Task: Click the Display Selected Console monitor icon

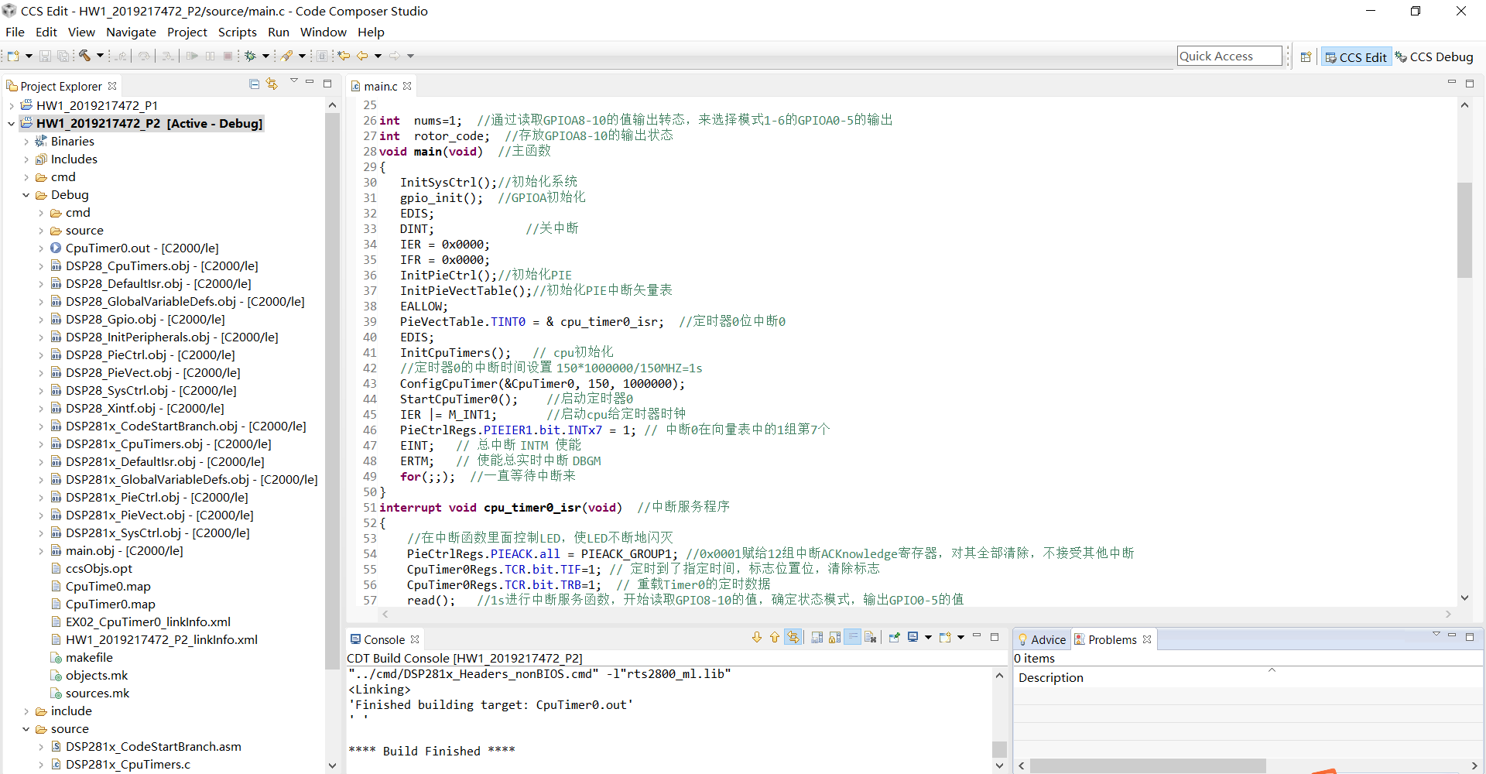Action: pos(913,637)
